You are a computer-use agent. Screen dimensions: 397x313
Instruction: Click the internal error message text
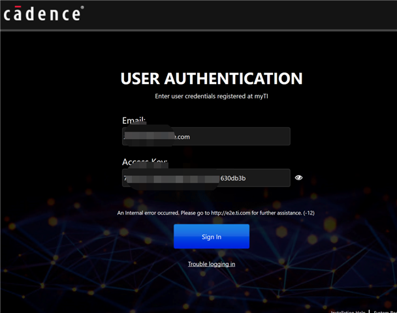[183, 213]
